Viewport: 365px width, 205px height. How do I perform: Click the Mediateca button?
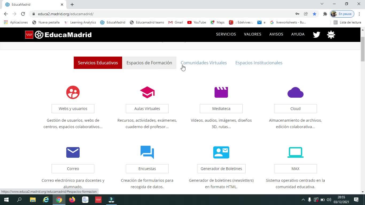[x=221, y=109]
